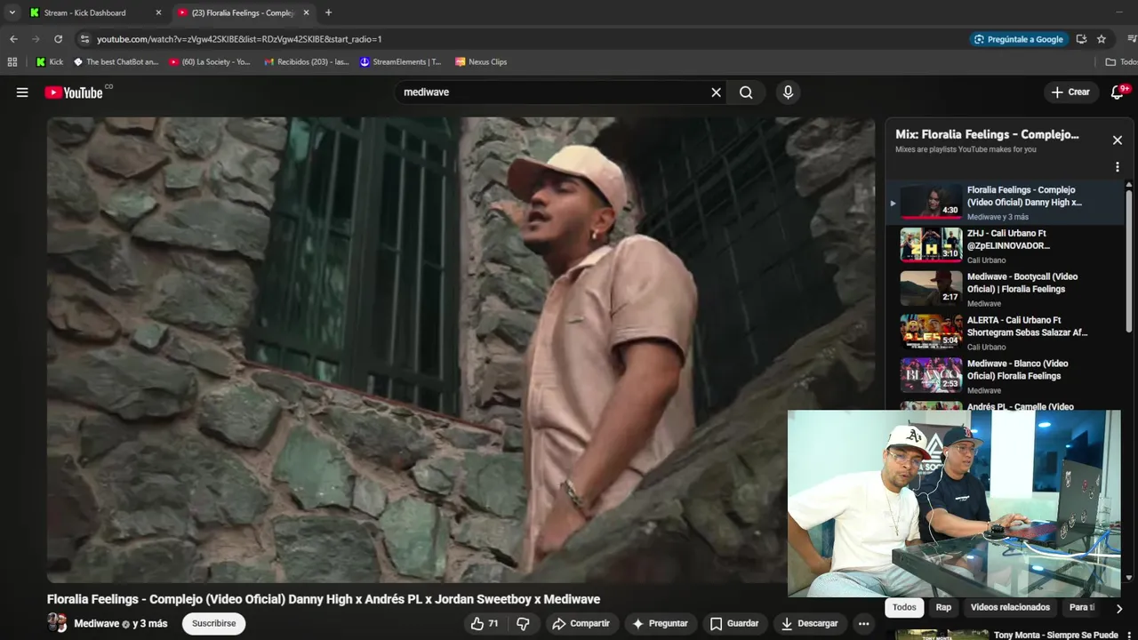Screen dimensions: 1138x640
Task: Clear the mediwave search text
Action: pyautogui.click(x=716, y=92)
